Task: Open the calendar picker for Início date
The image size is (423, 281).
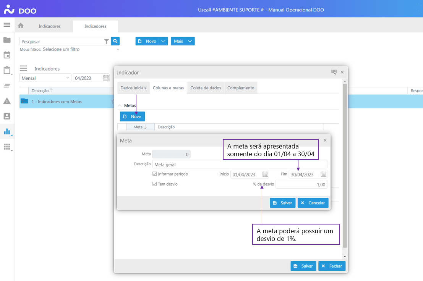Action: pos(265,174)
